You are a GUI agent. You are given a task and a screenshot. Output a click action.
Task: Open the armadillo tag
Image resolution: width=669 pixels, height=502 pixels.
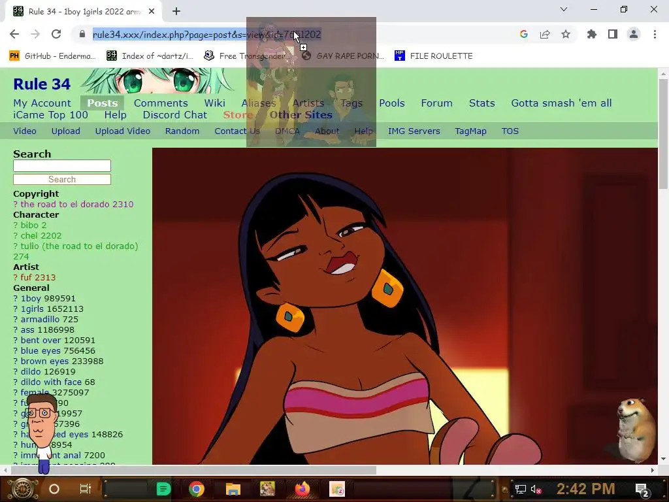click(x=40, y=319)
